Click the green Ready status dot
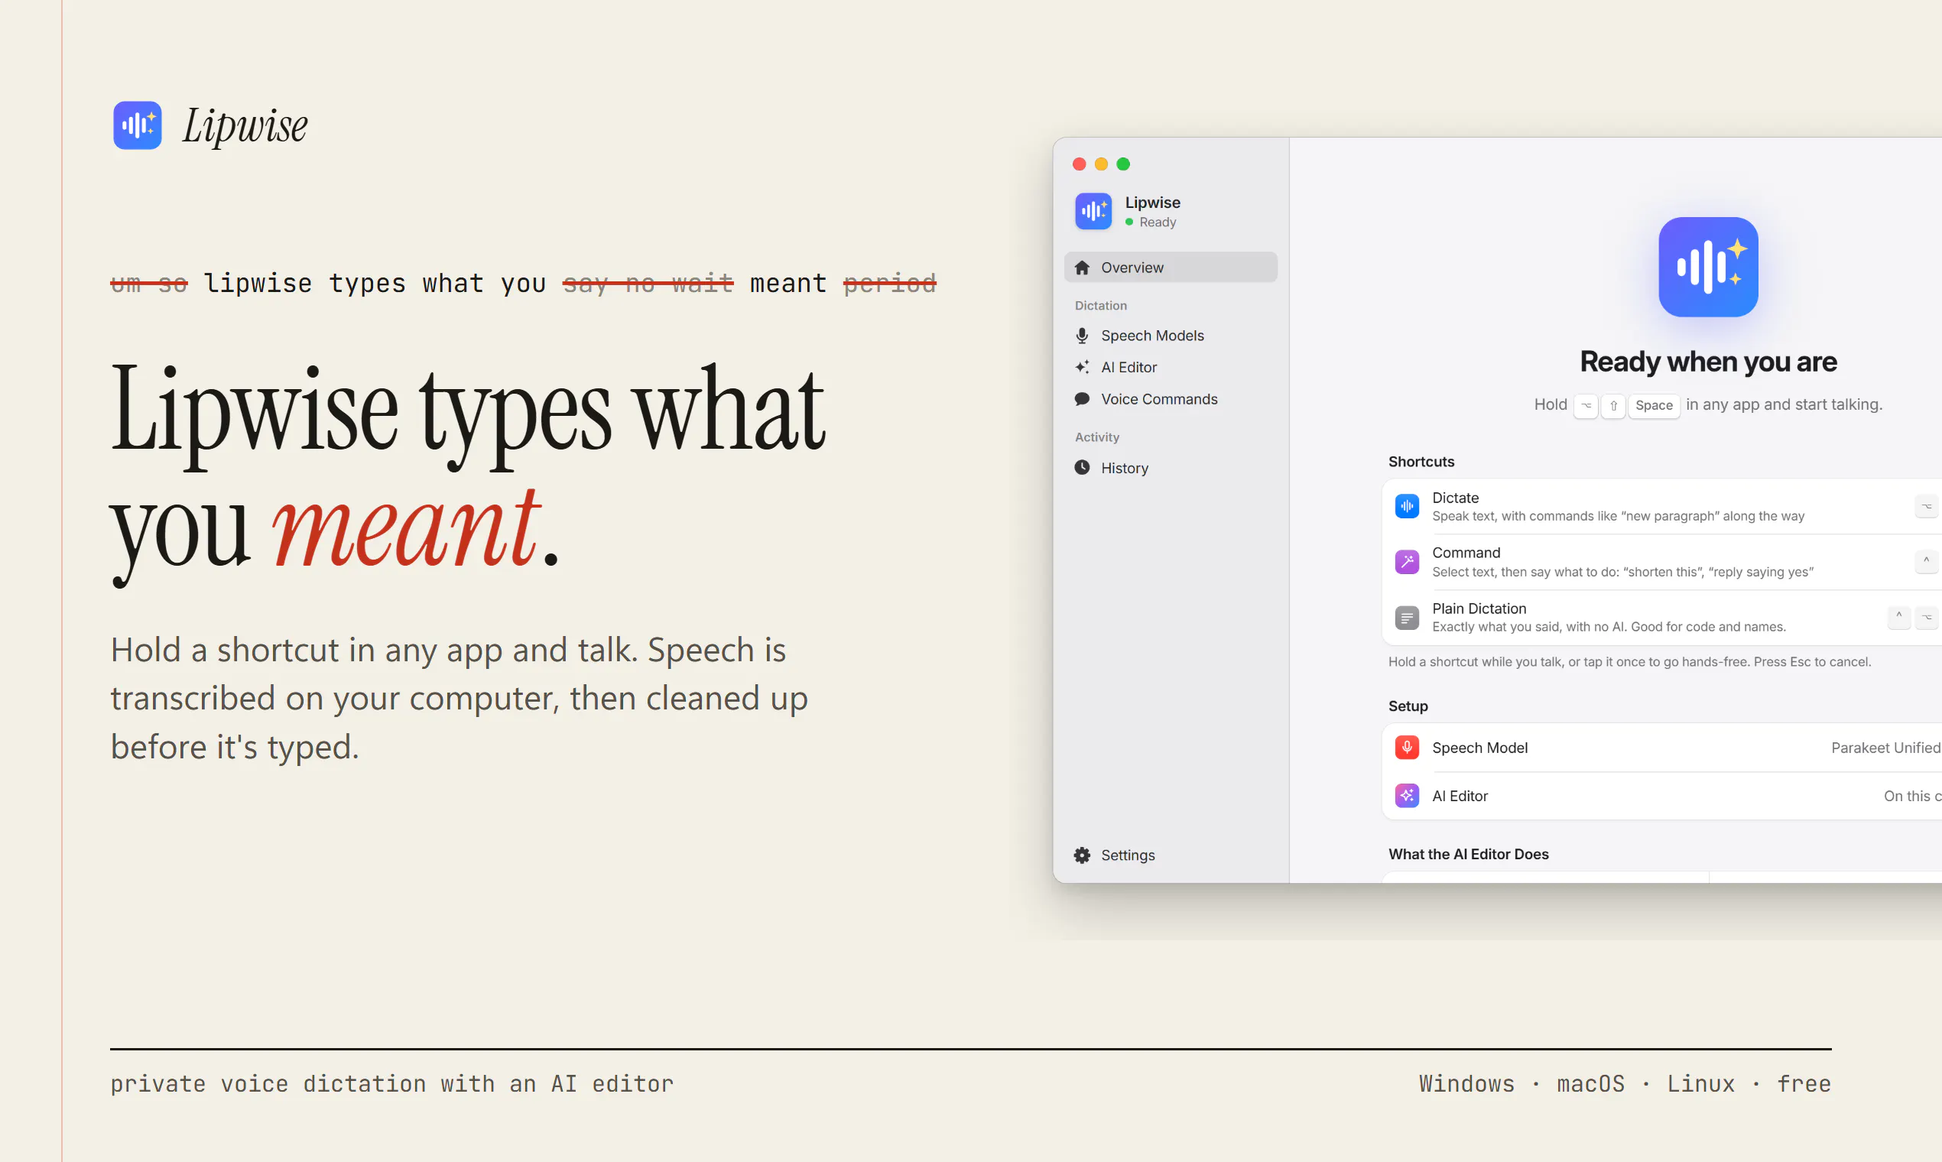1942x1162 pixels. click(x=1129, y=222)
